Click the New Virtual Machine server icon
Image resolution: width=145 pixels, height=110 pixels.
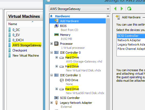(x=9, y=55)
